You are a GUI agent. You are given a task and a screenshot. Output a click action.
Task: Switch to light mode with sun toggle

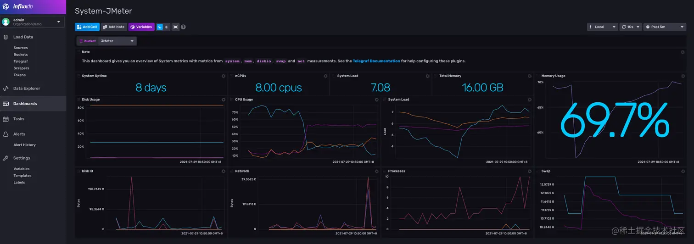tap(167, 27)
